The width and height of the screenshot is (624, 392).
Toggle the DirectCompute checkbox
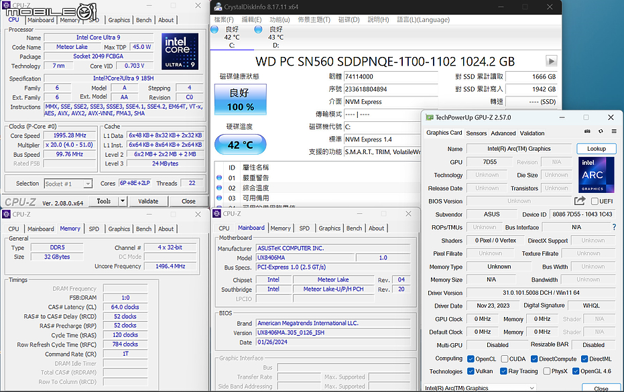(x=534, y=359)
